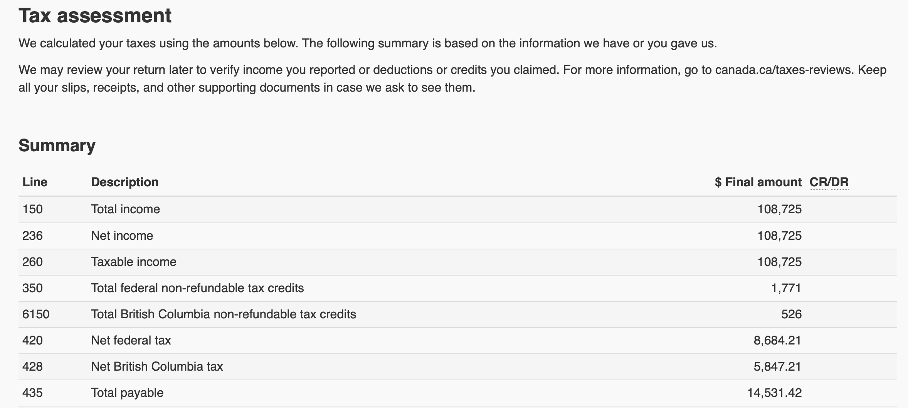This screenshot has width=908, height=408.
Task: Click the CR abbreviation in table header
Action: pos(818,182)
